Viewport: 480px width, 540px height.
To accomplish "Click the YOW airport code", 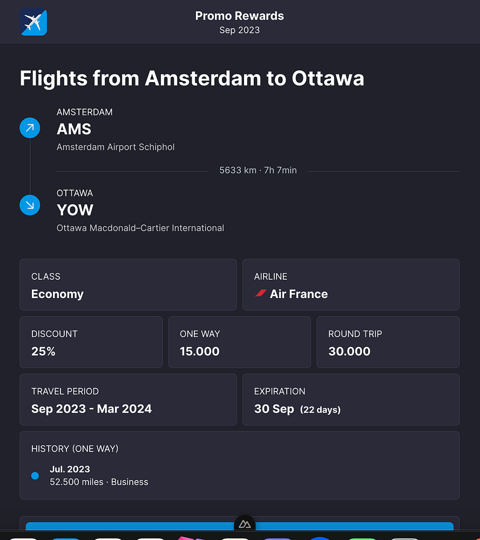I will pos(75,210).
